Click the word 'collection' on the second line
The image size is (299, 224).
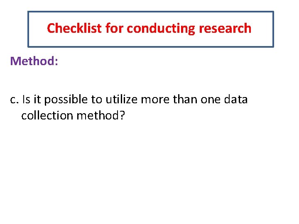[47, 115]
